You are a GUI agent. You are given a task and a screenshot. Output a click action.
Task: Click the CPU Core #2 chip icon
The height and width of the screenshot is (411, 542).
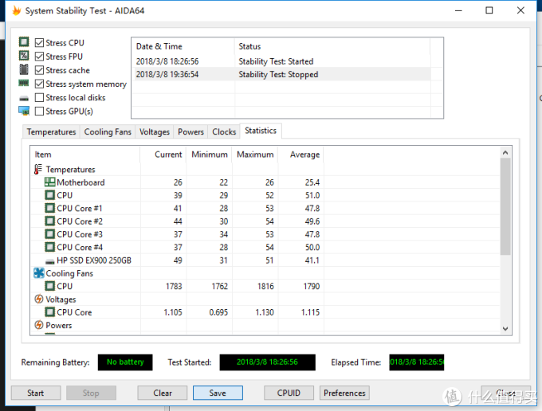click(49, 221)
